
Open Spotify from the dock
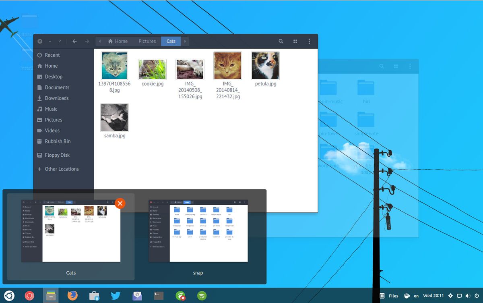[x=202, y=296]
